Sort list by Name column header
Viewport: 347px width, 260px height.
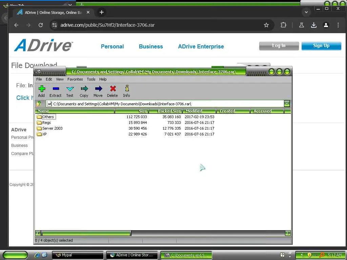(x=75, y=111)
